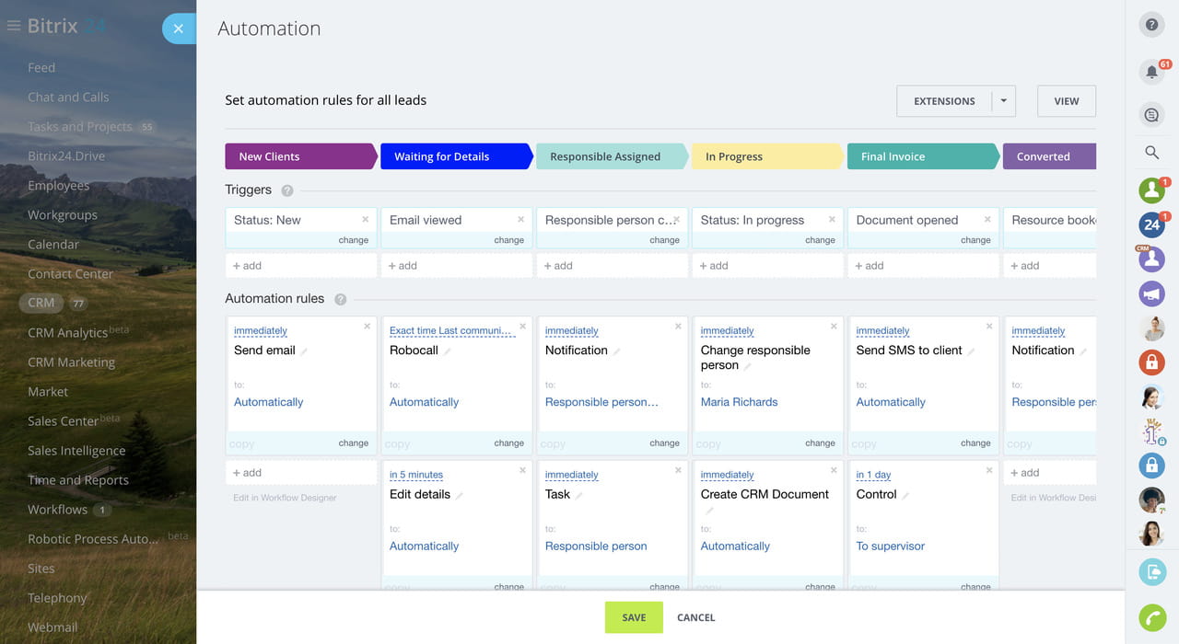Open the help question mark icon
Viewport: 1179px width, 644px height.
[1151, 25]
